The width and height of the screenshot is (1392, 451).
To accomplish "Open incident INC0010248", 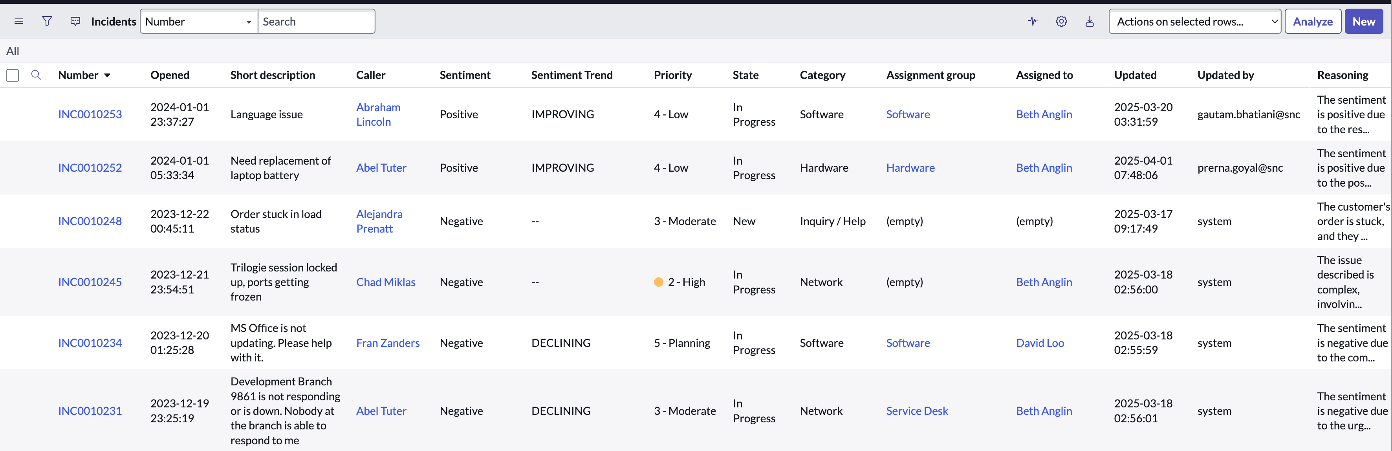I will [90, 221].
